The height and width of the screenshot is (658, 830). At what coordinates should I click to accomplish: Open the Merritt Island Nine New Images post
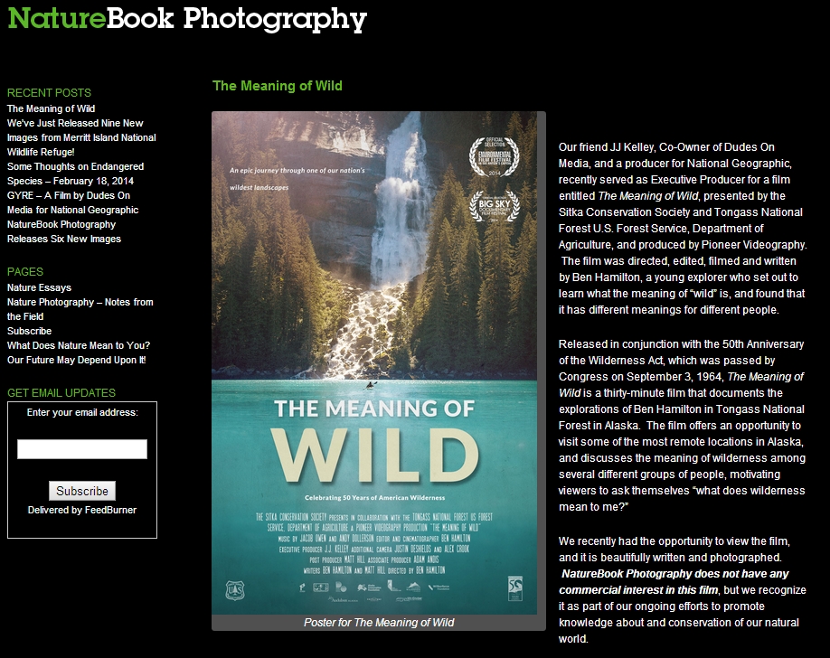(x=81, y=137)
